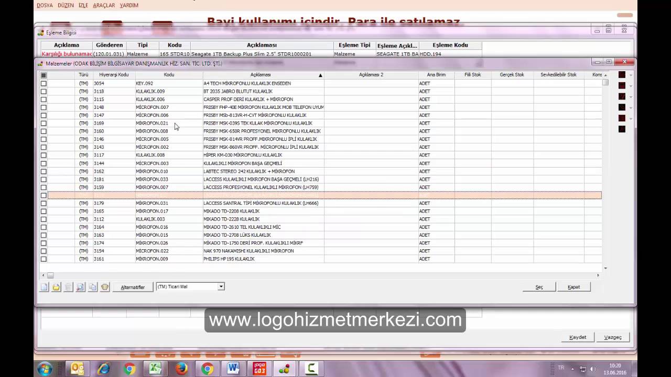Click the Kaydet button

click(x=578, y=337)
